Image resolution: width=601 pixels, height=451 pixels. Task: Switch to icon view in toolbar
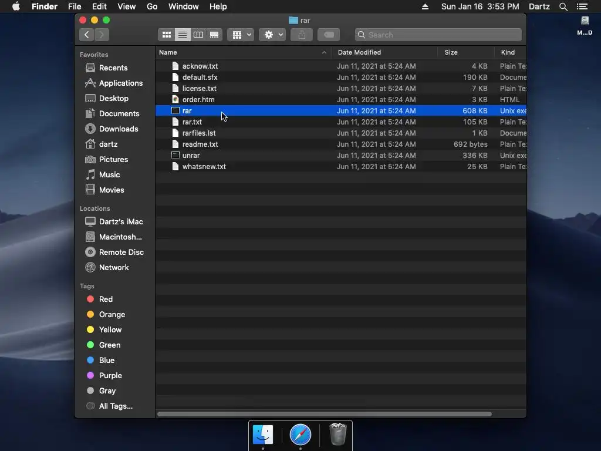[x=166, y=35]
